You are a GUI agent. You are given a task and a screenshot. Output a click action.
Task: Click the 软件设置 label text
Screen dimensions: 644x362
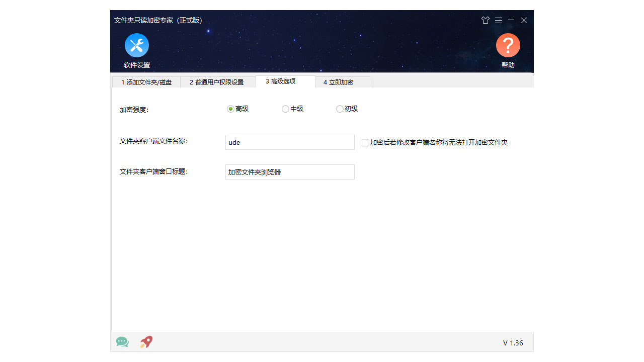pyautogui.click(x=137, y=65)
